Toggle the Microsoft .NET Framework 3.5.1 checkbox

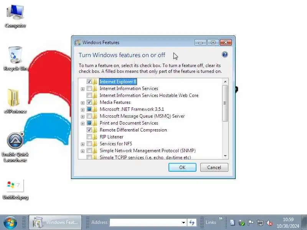pyautogui.click(x=89, y=109)
